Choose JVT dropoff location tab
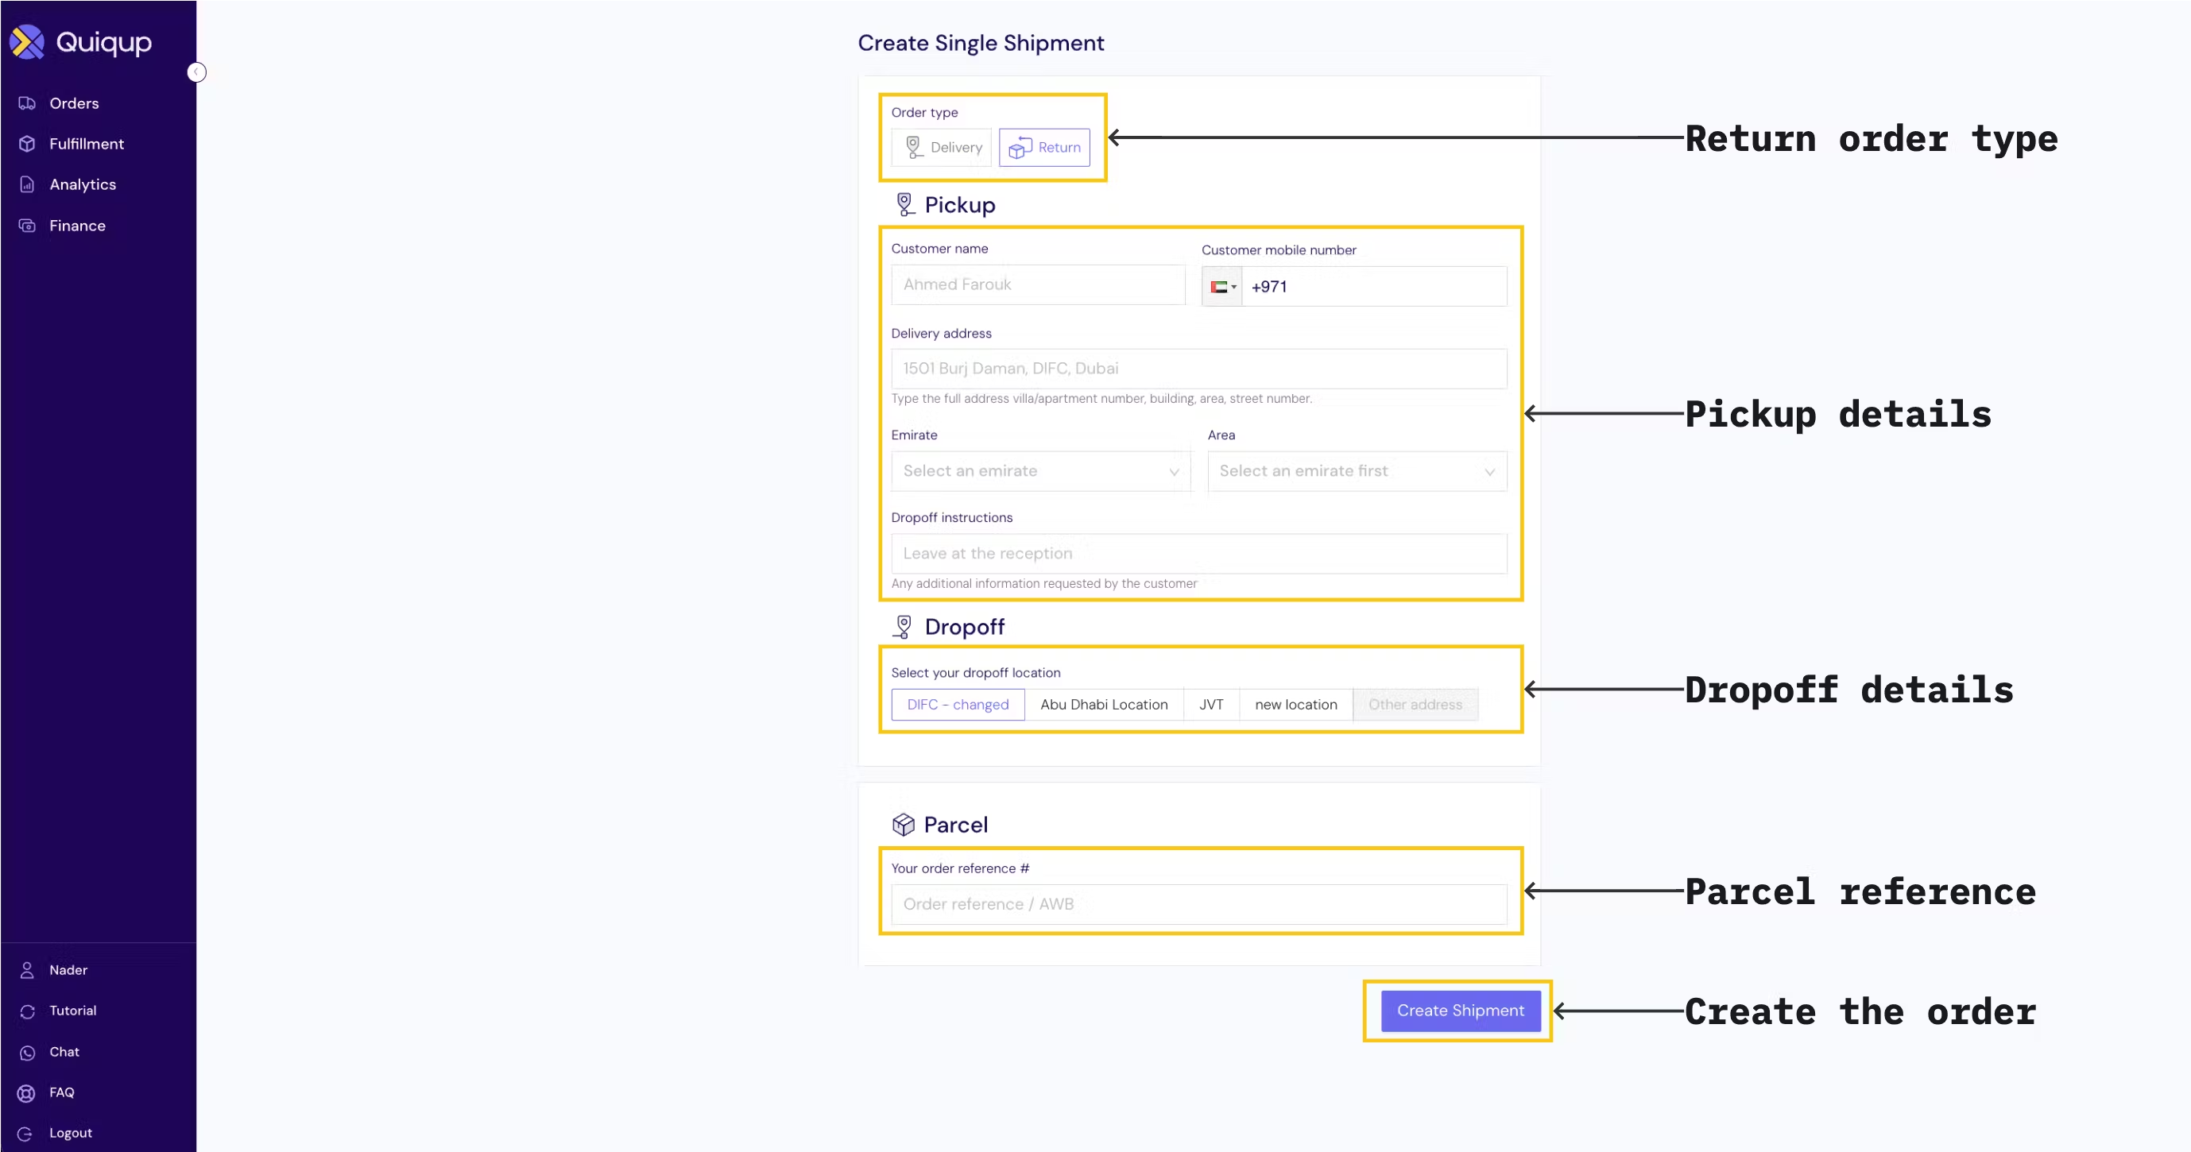 [x=1211, y=705]
